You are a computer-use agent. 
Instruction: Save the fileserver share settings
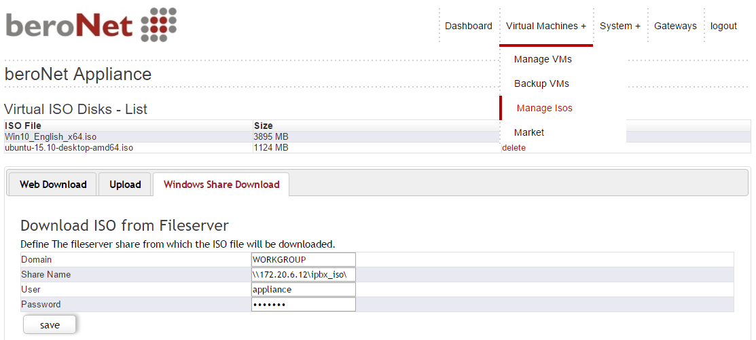50,324
